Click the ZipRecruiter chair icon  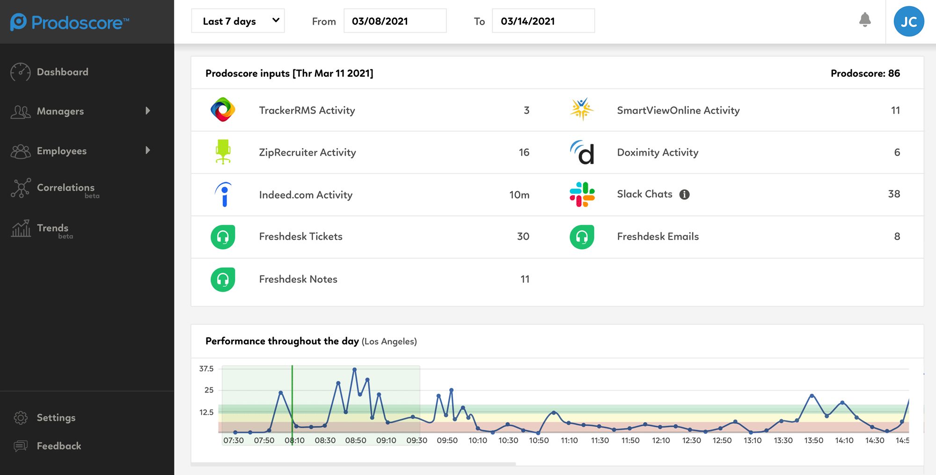pyautogui.click(x=223, y=152)
